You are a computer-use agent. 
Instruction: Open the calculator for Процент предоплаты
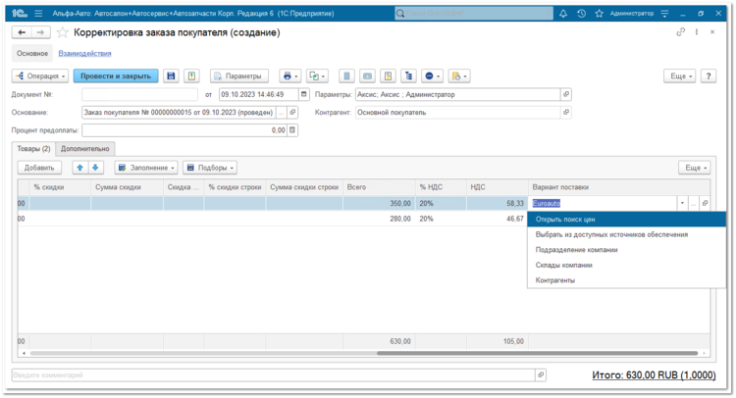[292, 129]
